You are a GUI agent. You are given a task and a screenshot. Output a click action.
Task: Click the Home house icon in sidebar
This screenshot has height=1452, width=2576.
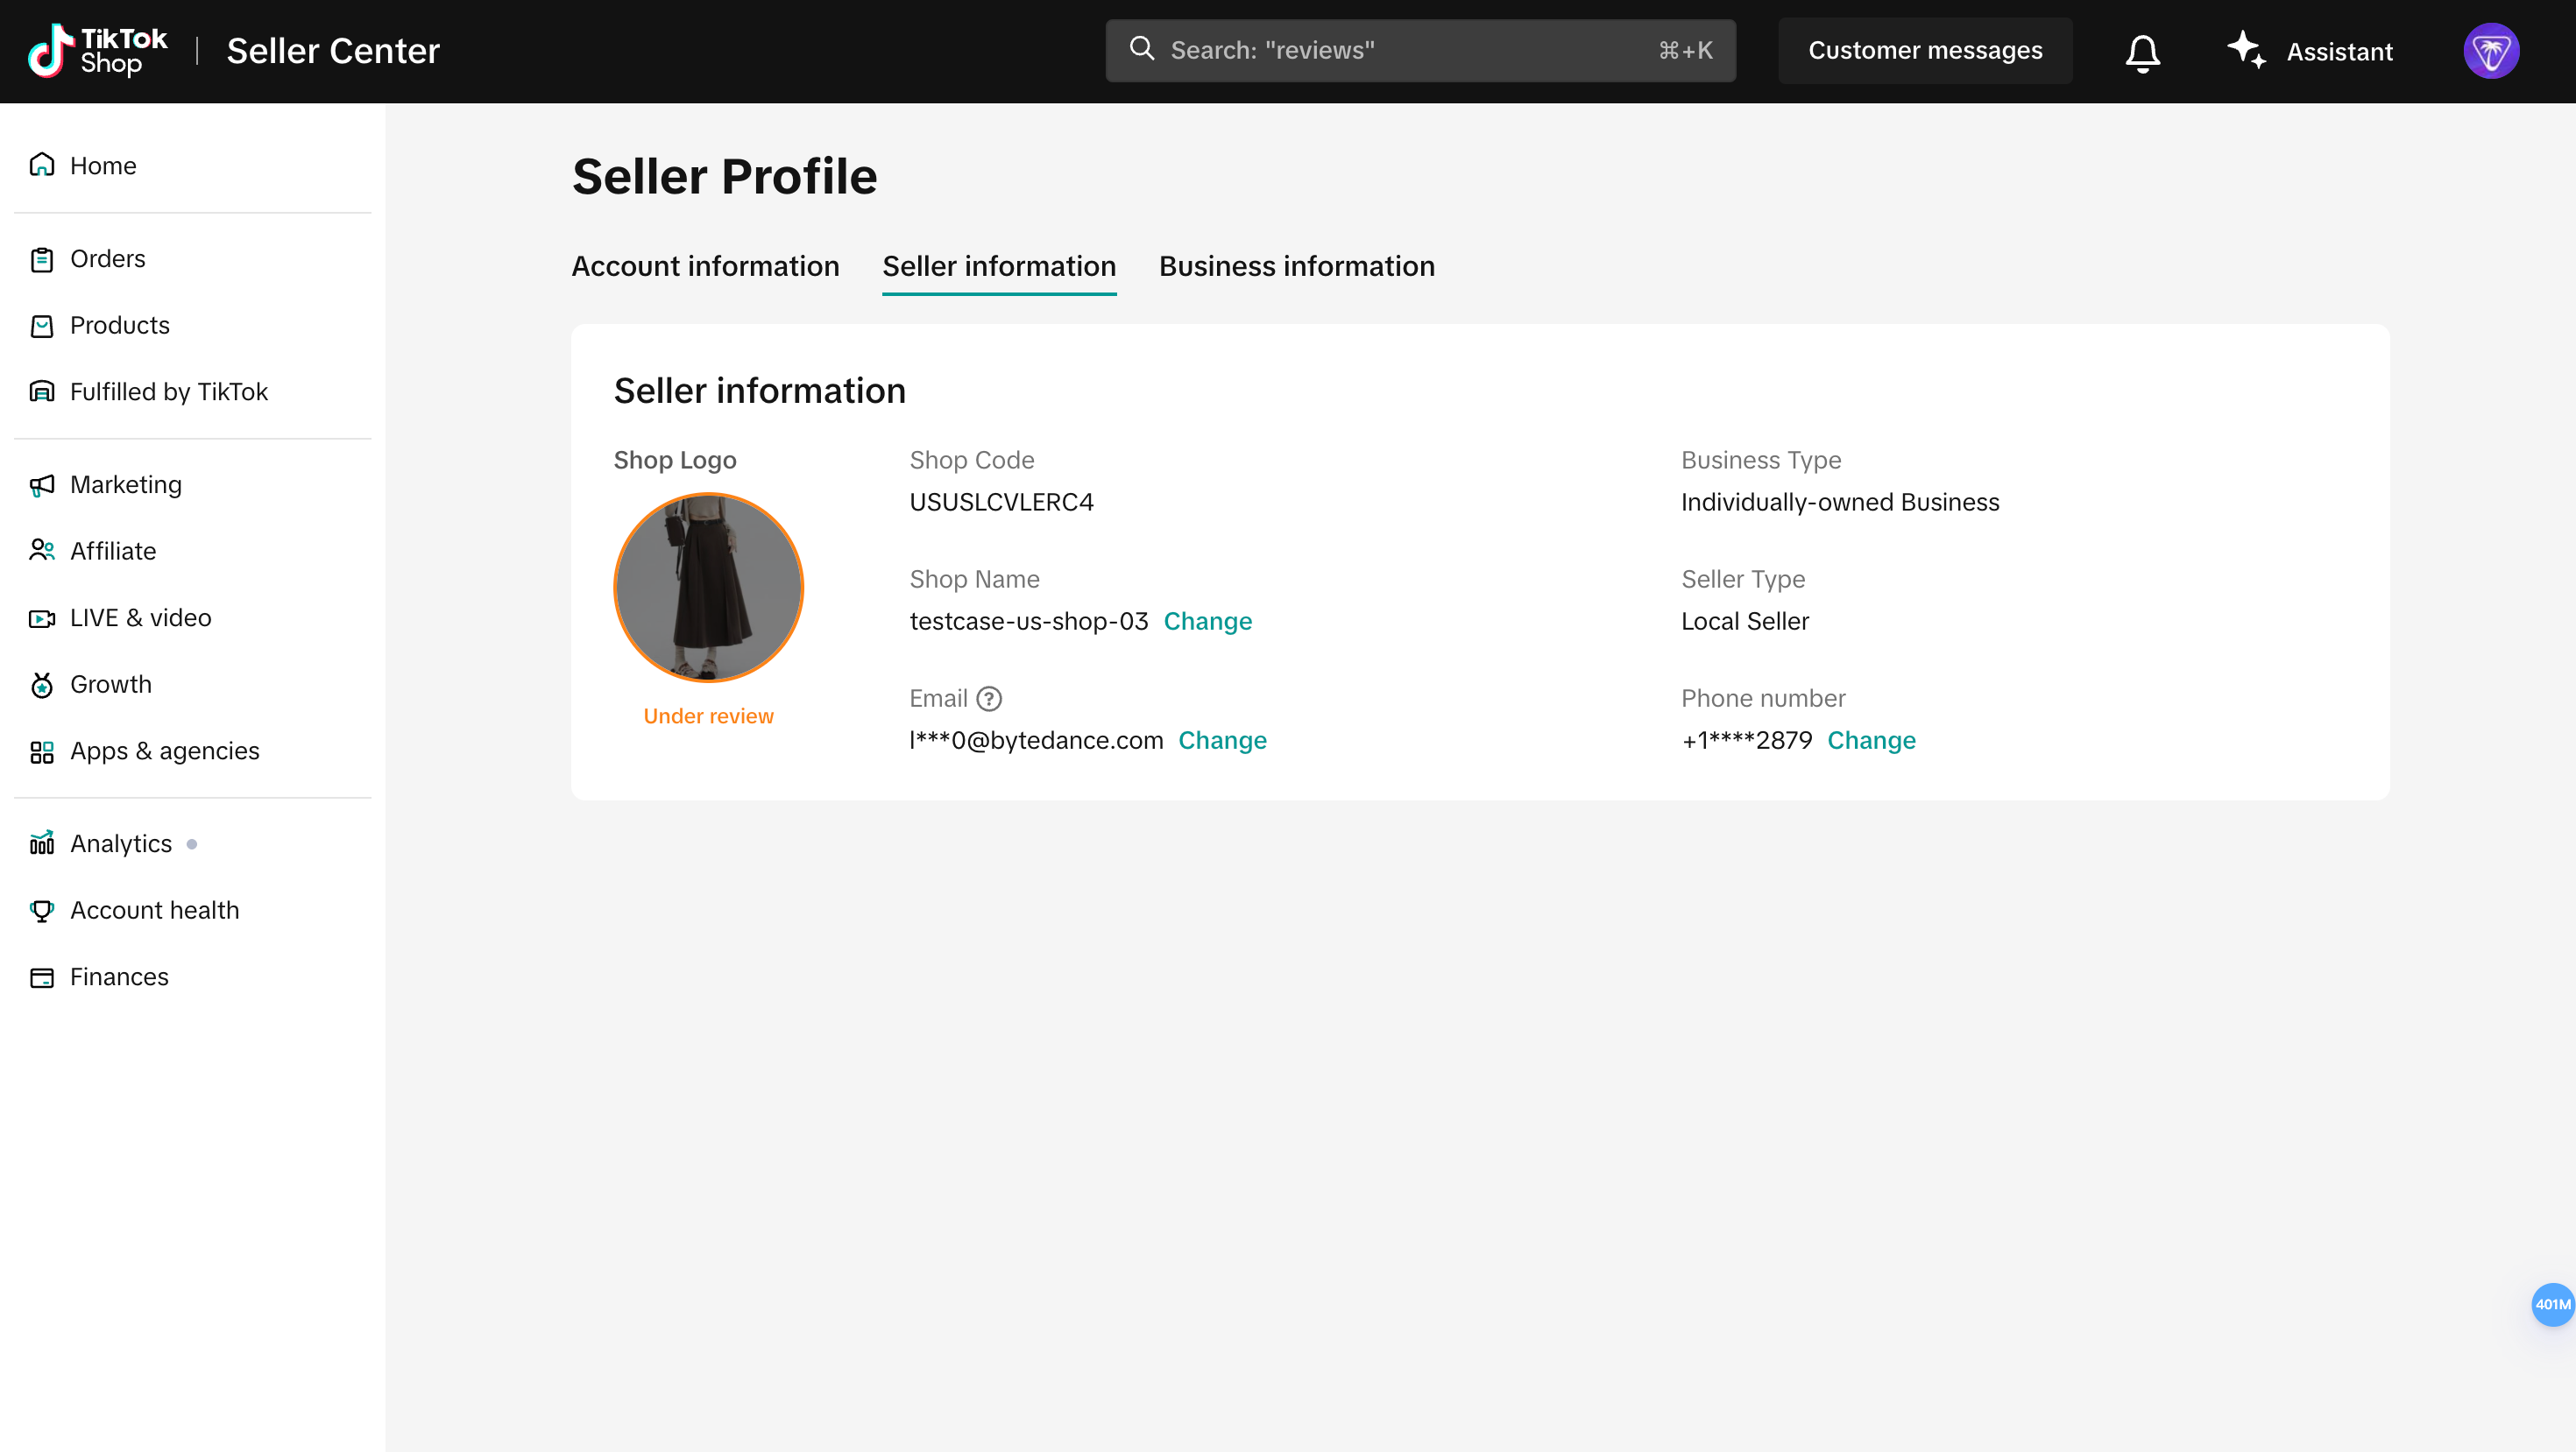pyautogui.click(x=42, y=165)
